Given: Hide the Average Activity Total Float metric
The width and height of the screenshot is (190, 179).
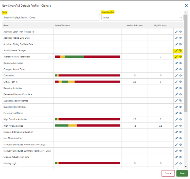Looking at the screenshot, I should 181,57.
